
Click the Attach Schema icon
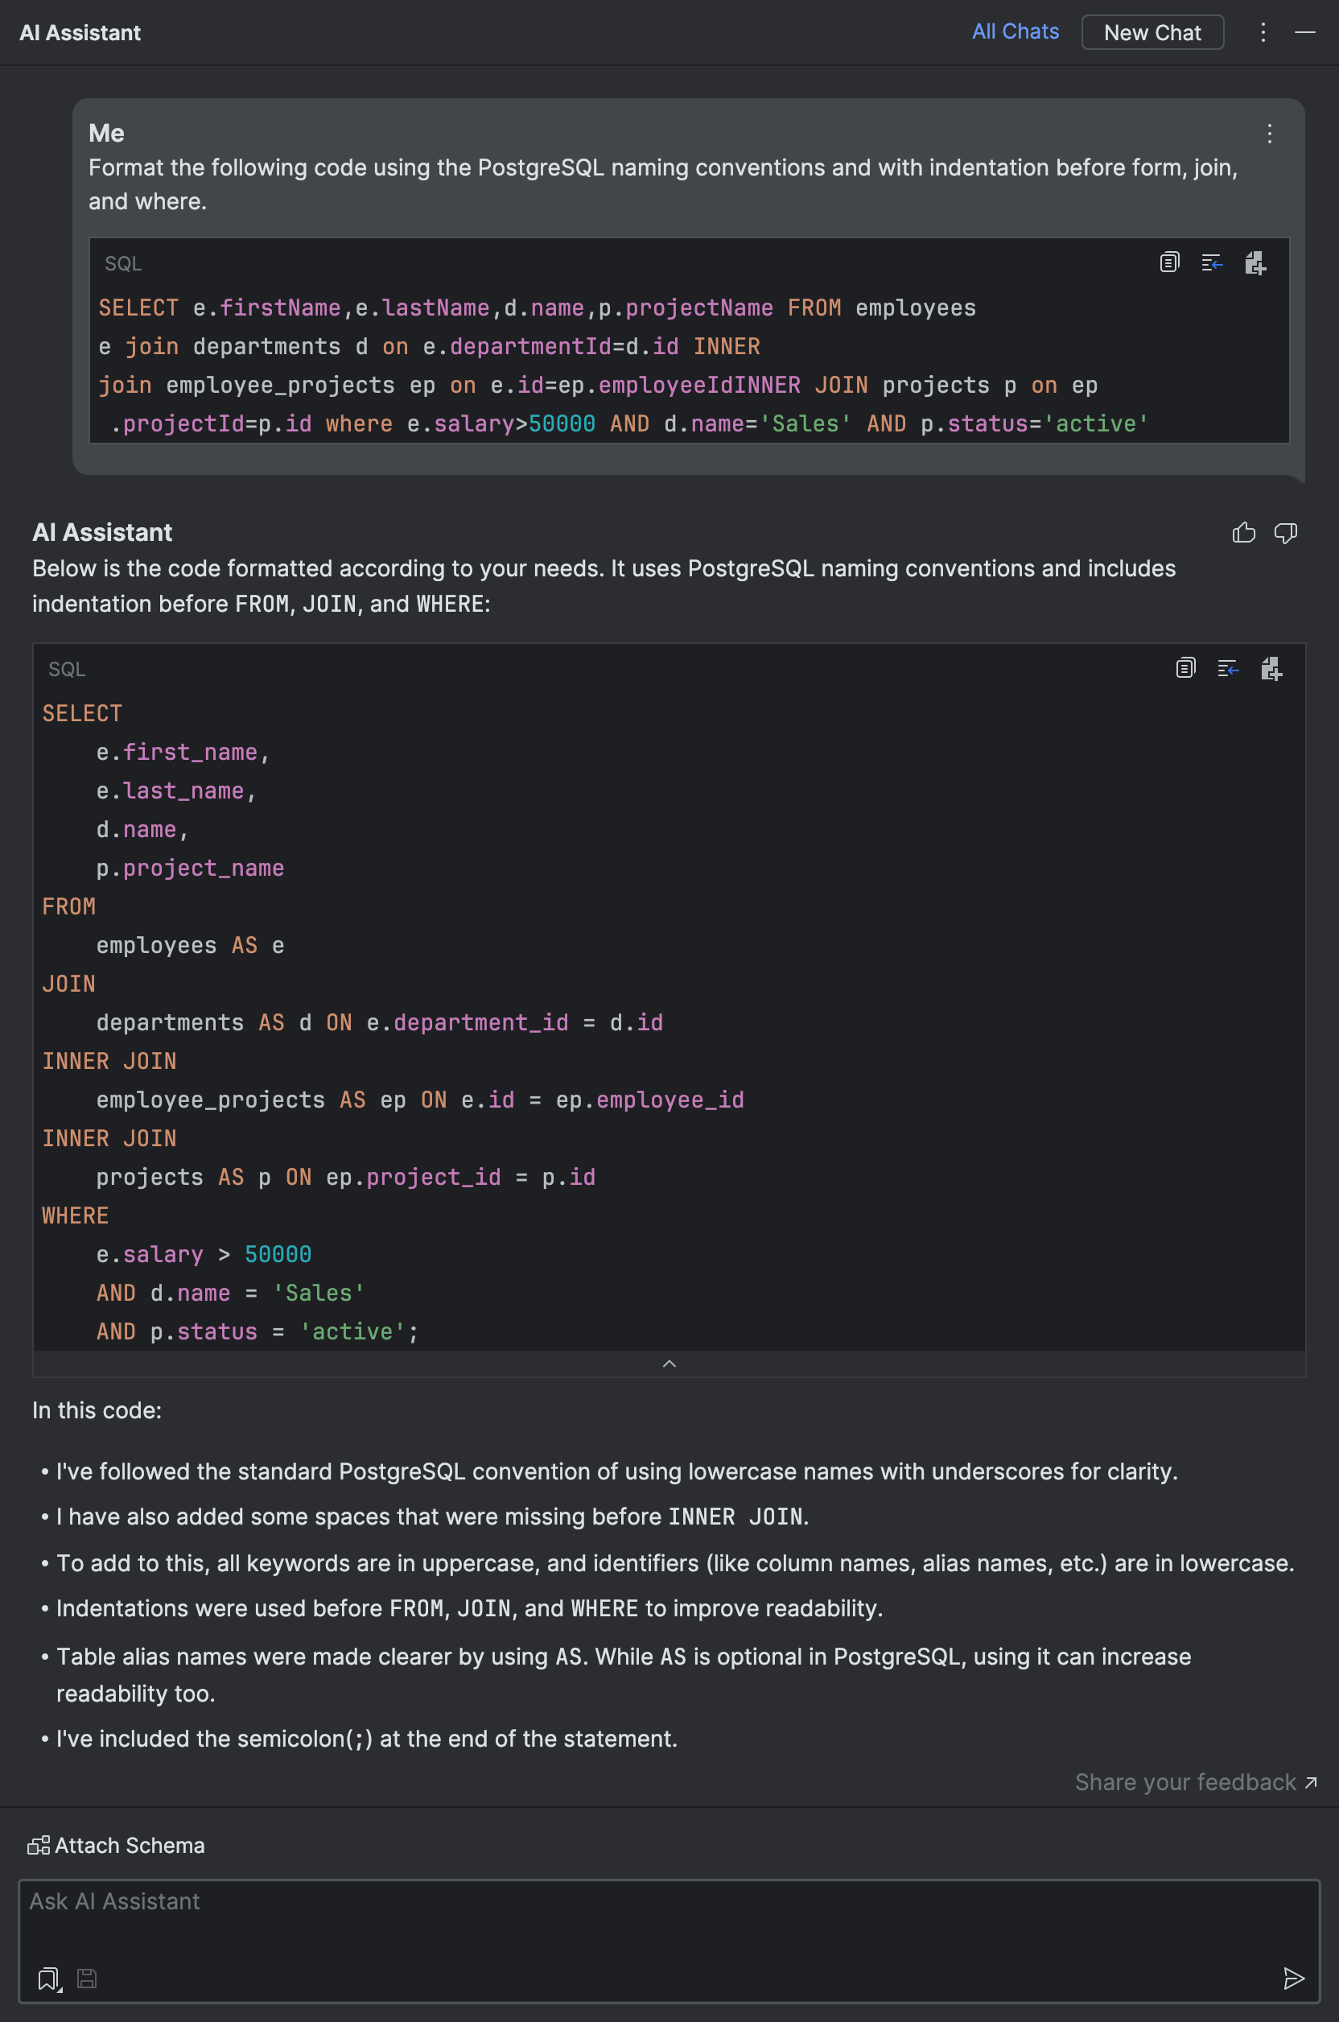tap(39, 1845)
